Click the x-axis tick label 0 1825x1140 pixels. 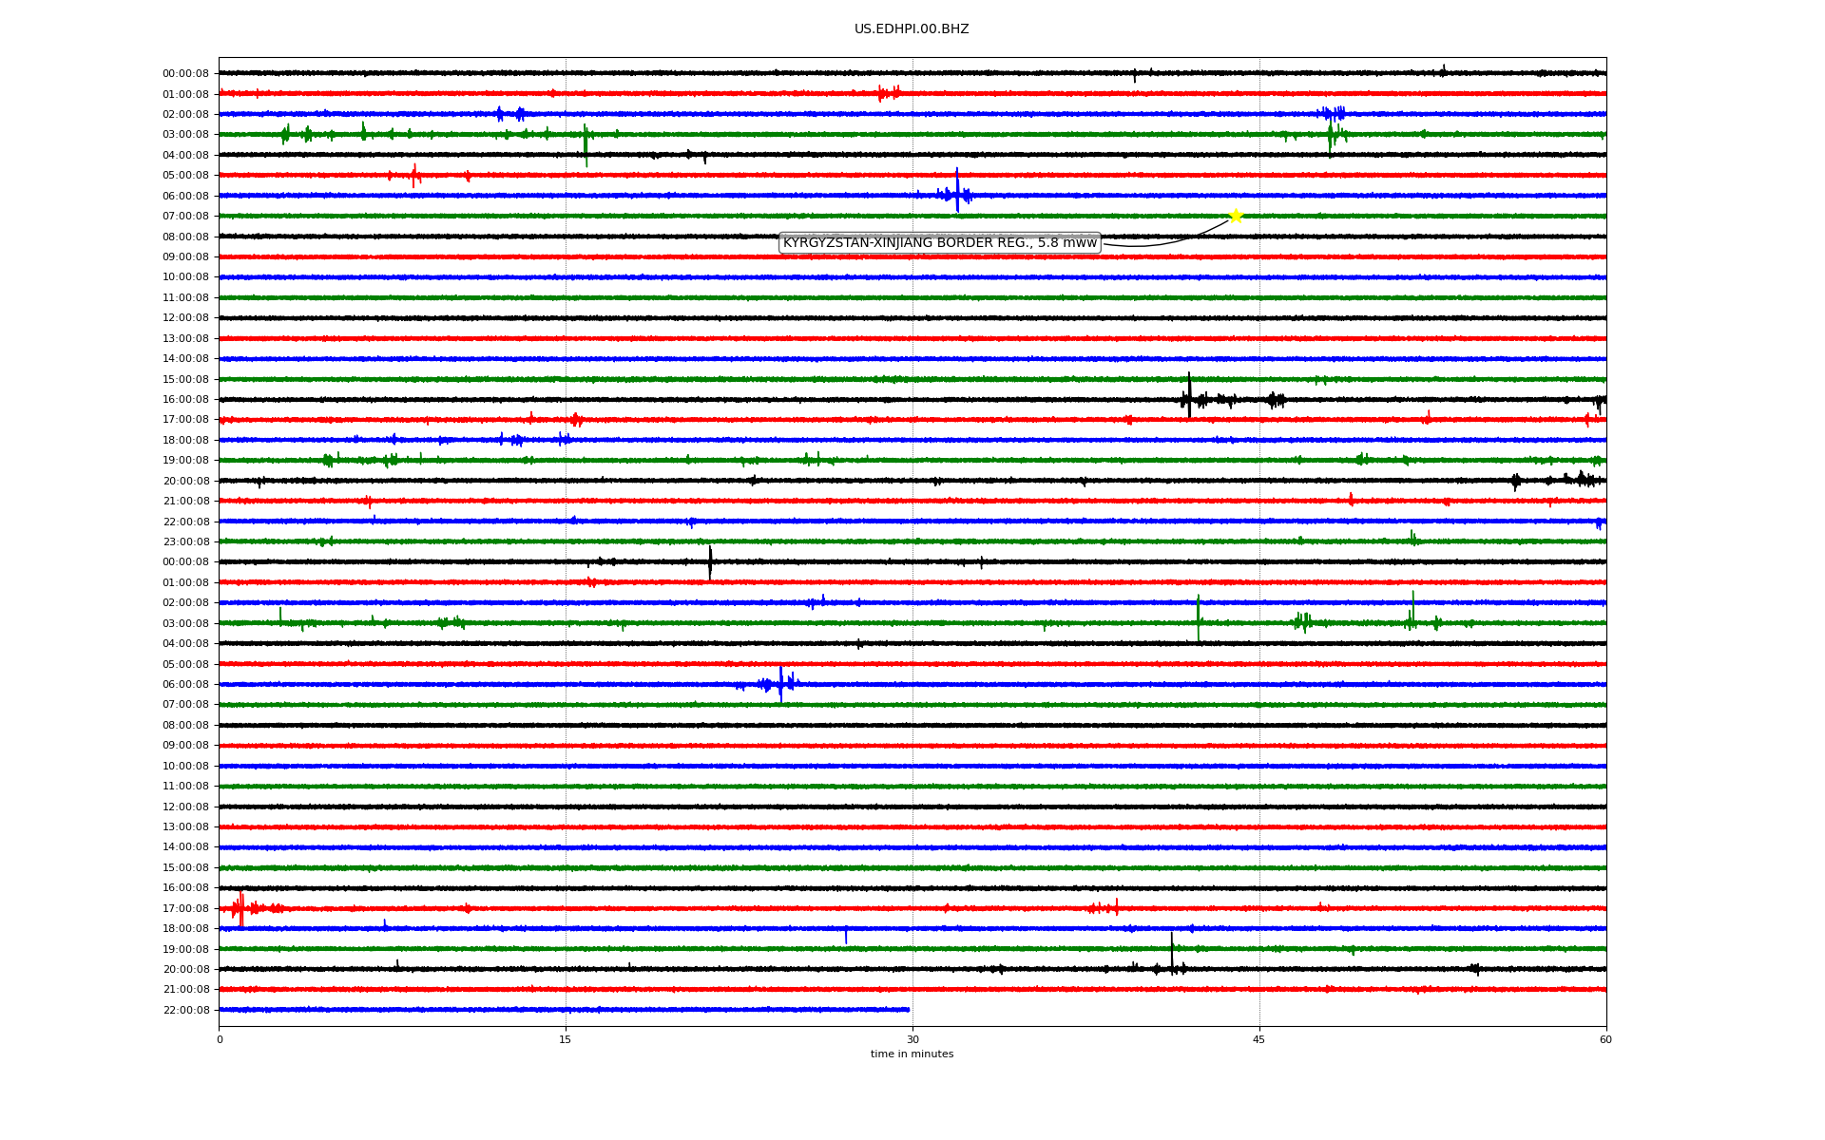(220, 1039)
